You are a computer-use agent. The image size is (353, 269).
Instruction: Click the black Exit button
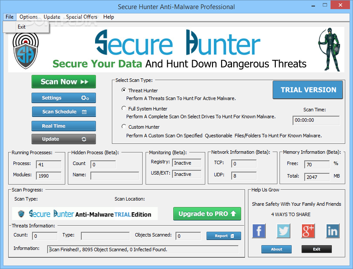click(317, 249)
